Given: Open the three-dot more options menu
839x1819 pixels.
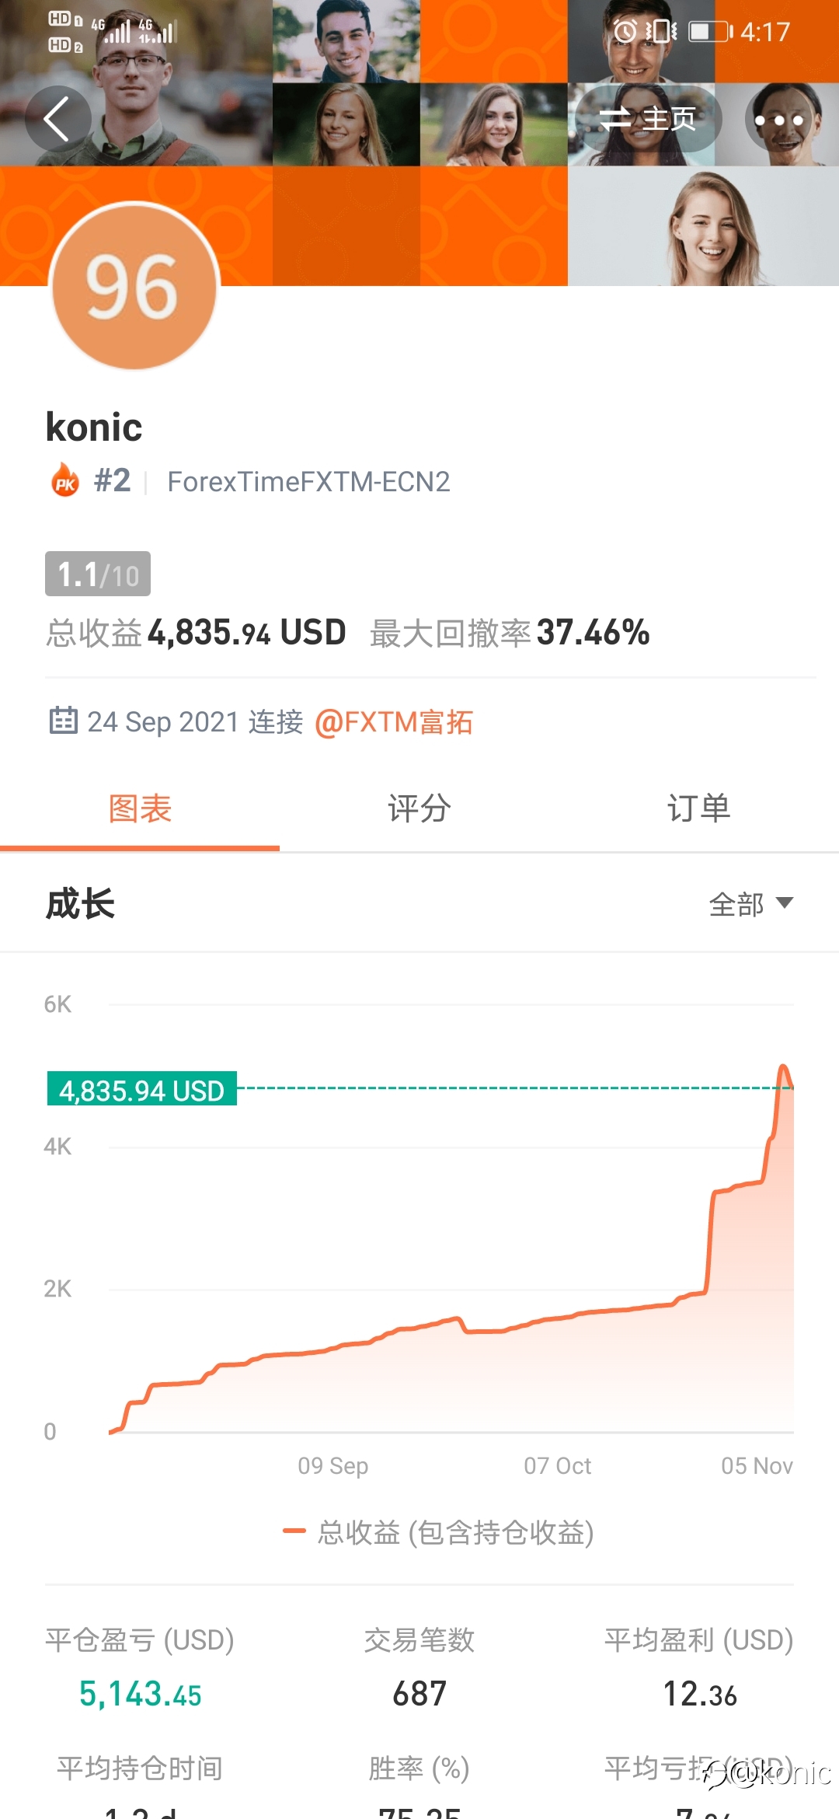Looking at the screenshot, I should pos(778,120).
